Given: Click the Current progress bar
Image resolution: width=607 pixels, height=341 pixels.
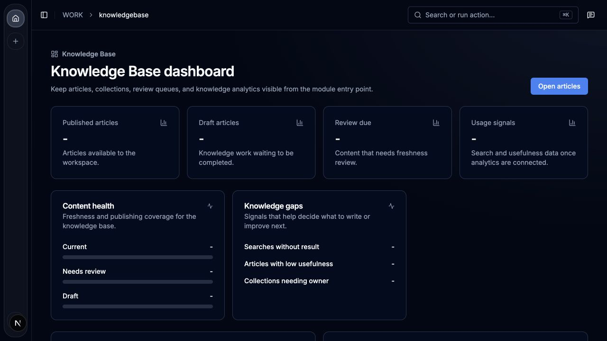Looking at the screenshot, I should pos(138,257).
